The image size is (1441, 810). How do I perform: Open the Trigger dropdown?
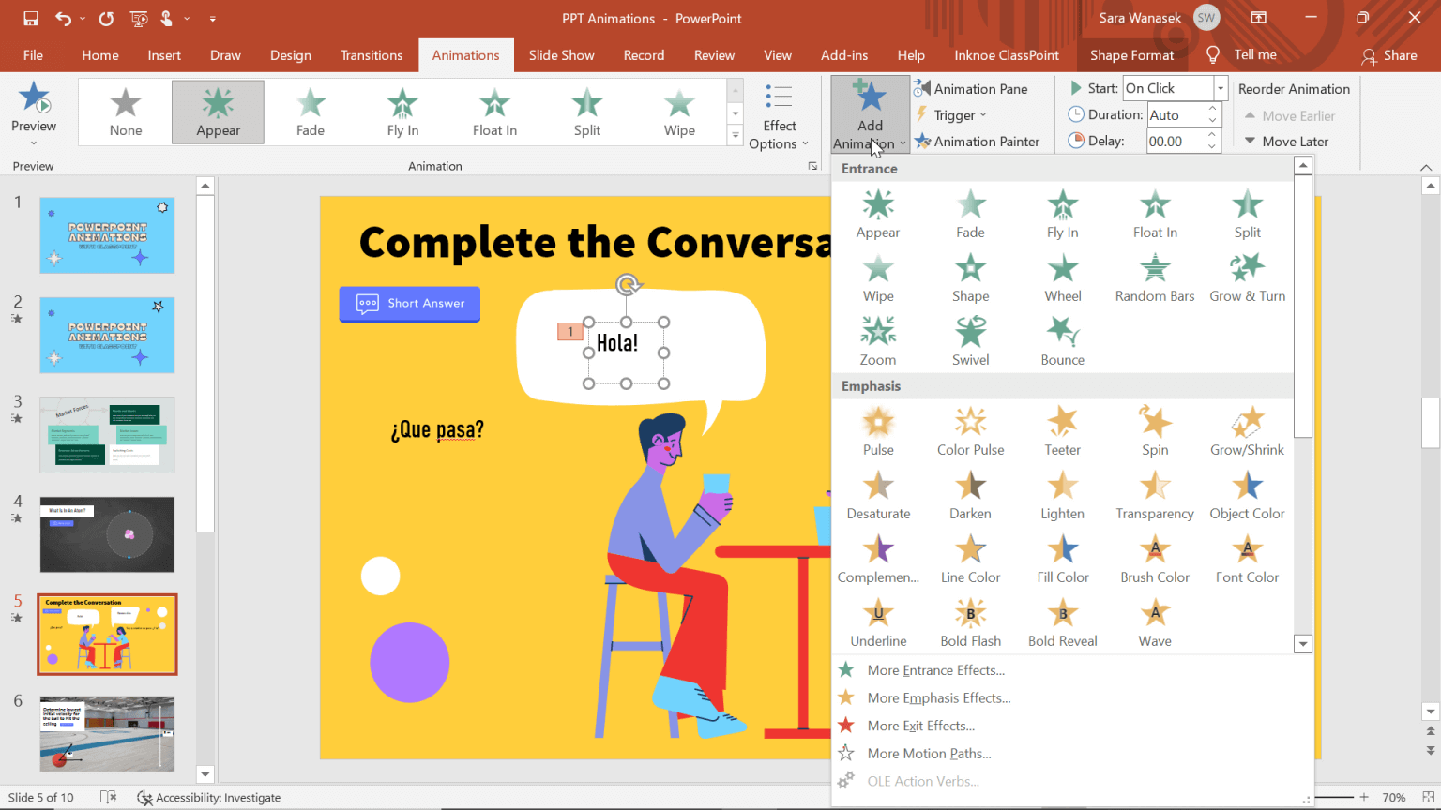pyautogui.click(x=951, y=114)
